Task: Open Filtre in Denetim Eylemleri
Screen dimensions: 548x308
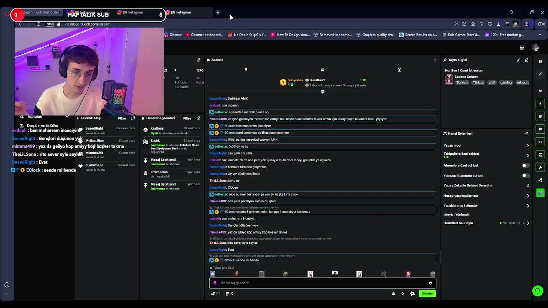Action: click(187, 118)
